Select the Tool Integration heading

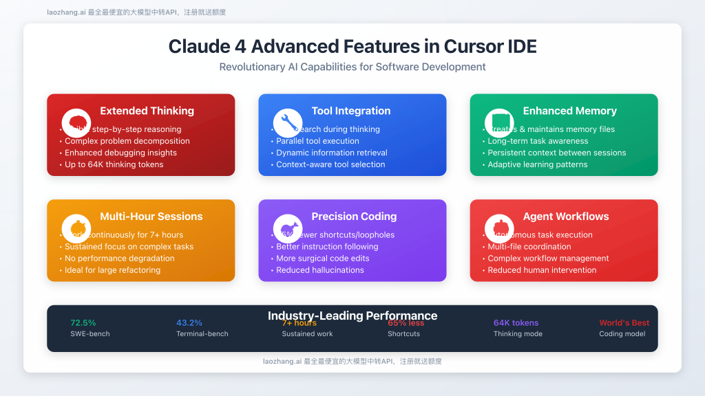coord(351,111)
